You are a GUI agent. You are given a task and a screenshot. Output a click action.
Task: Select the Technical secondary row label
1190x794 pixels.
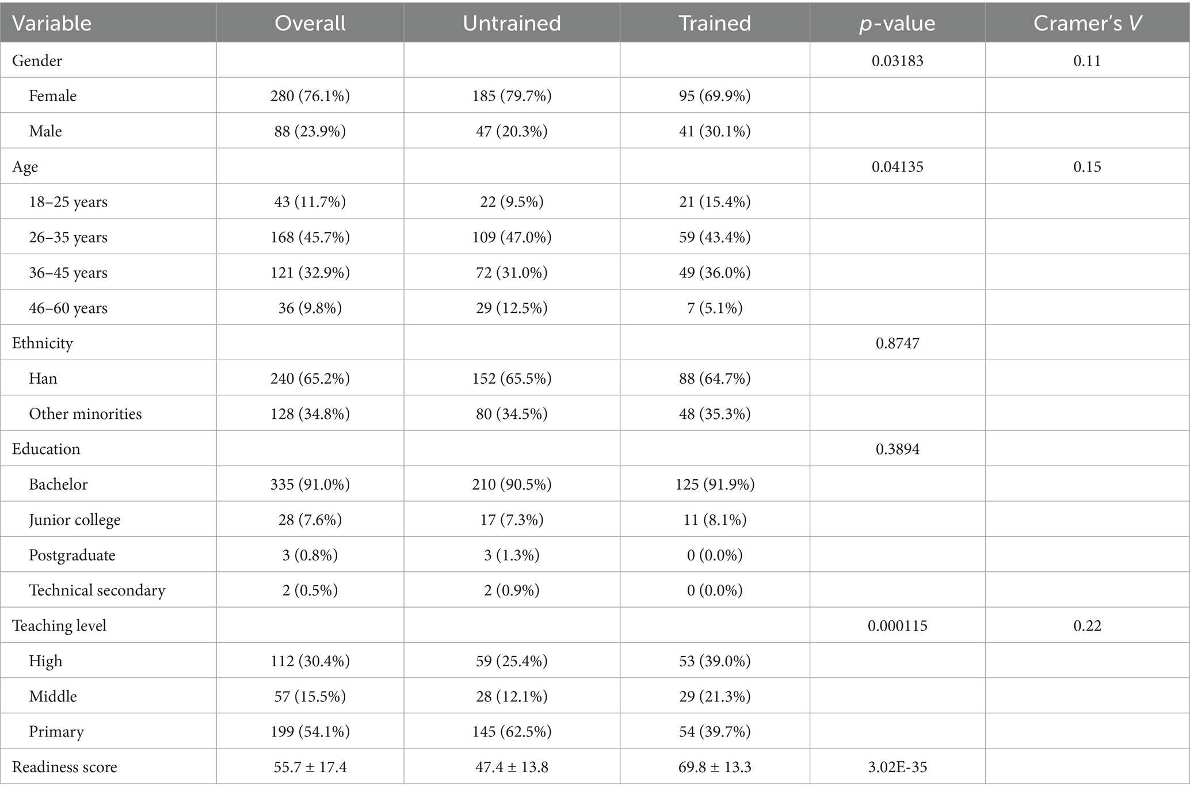(97, 590)
